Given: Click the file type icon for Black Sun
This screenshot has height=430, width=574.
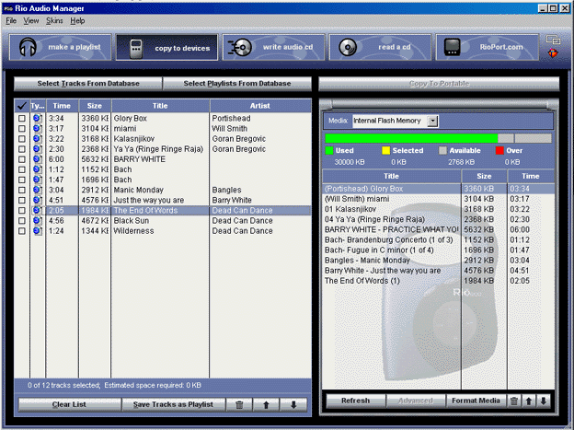Looking at the screenshot, I should point(38,221).
